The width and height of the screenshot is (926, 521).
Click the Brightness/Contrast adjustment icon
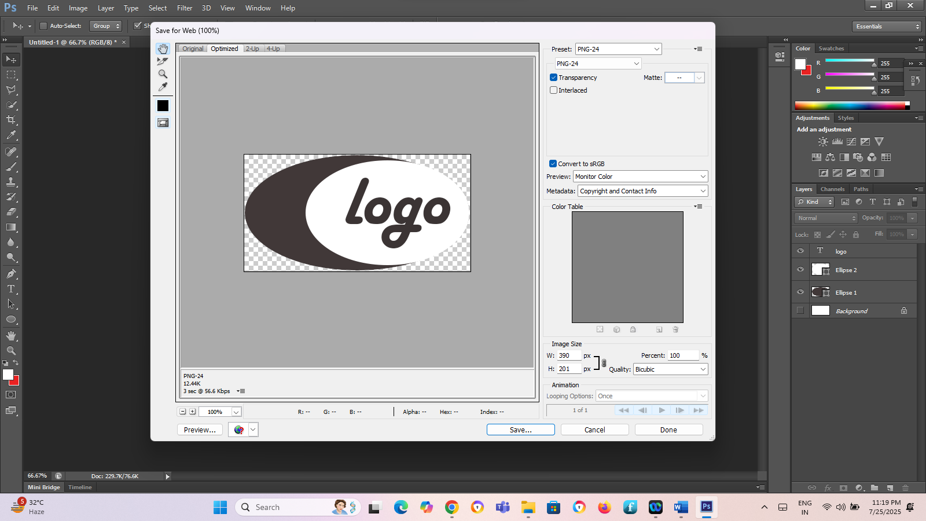point(823,141)
